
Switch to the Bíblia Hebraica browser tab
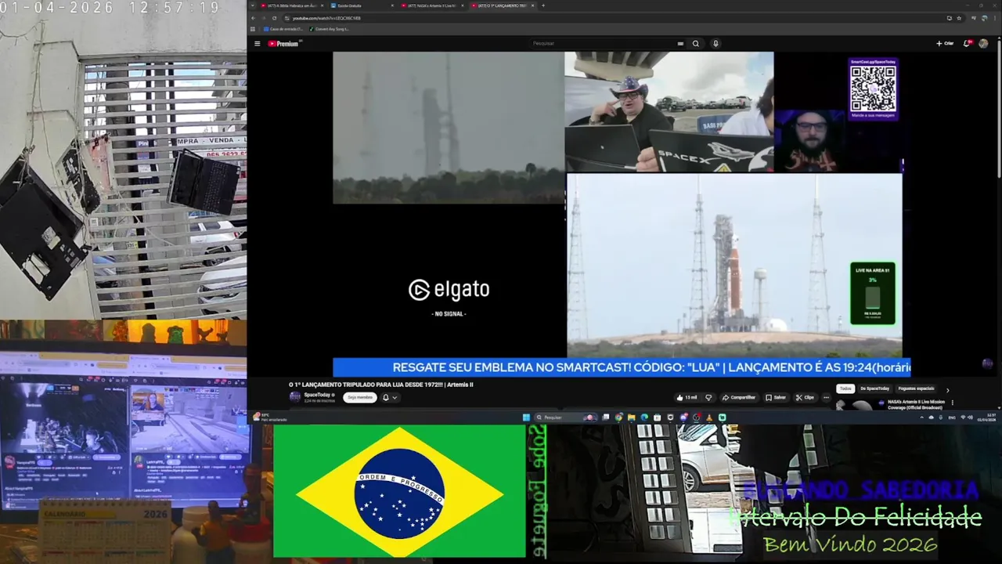click(x=293, y=5)
